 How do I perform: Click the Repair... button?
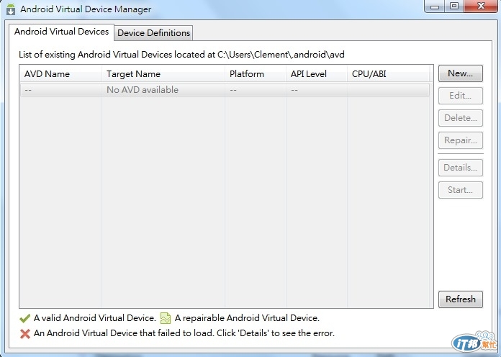(x=461, y=140)
